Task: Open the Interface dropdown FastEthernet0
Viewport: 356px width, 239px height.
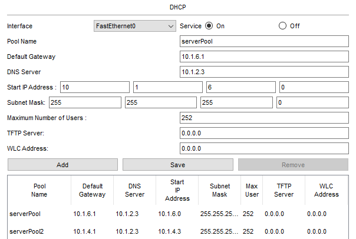Action: point(134,26)
